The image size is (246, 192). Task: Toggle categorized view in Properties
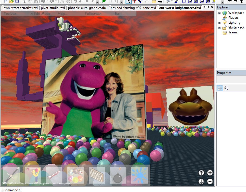220,88
